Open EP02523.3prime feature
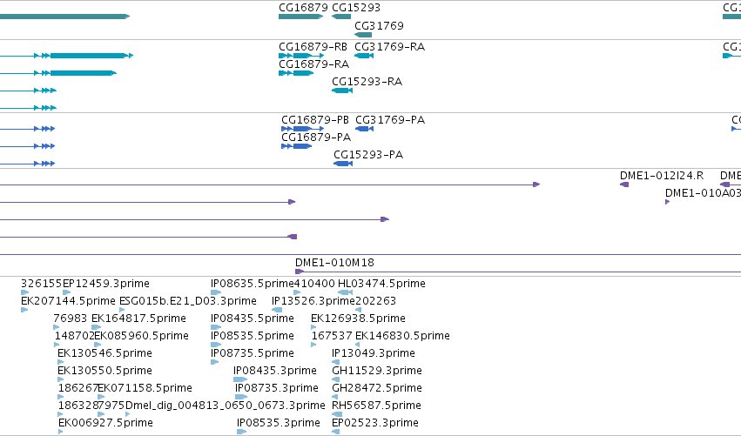This screenshot has width=741, height=436. 336,432
